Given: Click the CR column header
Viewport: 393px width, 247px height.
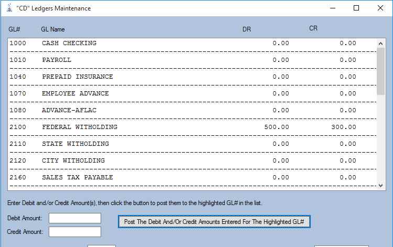Looking at the screenshot, I should point(313,28).
